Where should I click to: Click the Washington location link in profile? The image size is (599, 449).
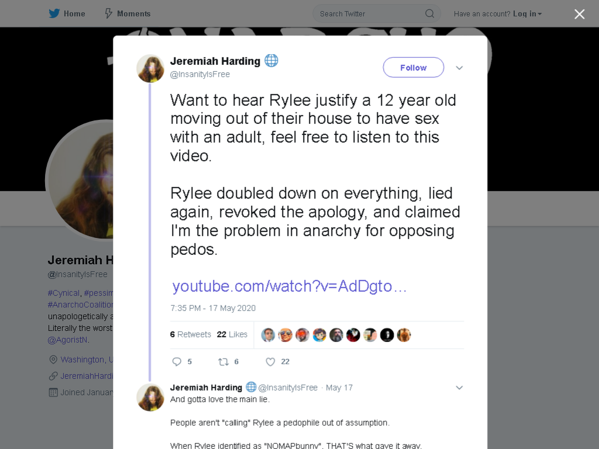click(x=87, y=360)
